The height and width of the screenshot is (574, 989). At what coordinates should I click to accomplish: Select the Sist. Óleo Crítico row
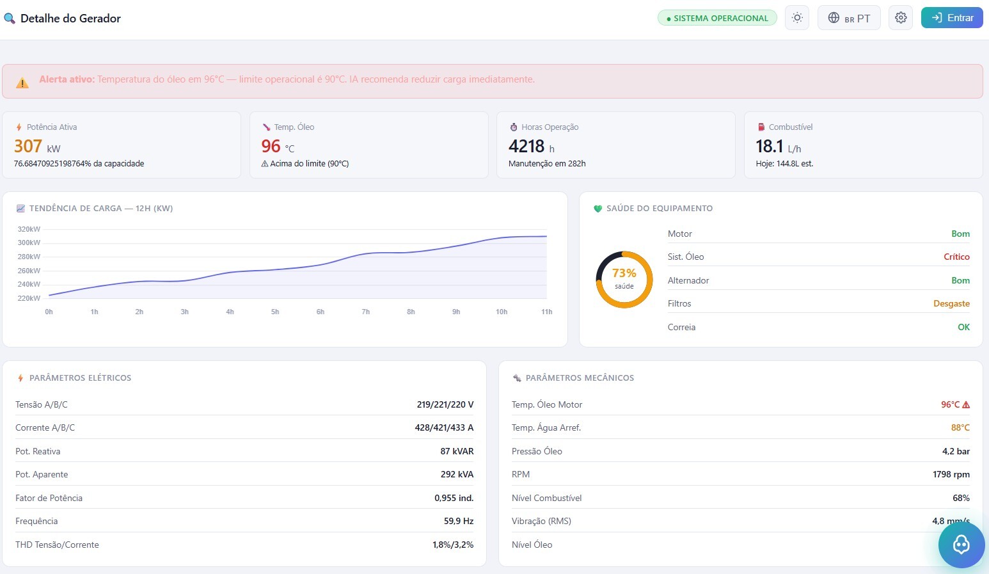(x=819, y=257)
